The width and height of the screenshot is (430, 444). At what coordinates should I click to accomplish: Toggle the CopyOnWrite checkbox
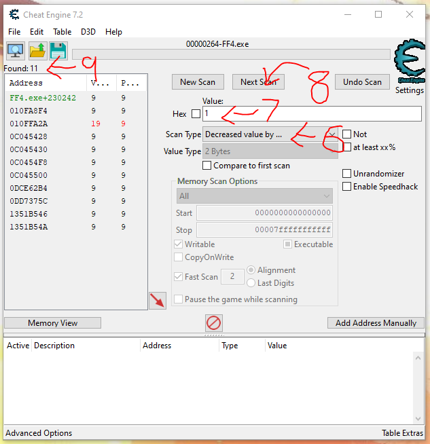pyautogui.click(x=178, y=257)
